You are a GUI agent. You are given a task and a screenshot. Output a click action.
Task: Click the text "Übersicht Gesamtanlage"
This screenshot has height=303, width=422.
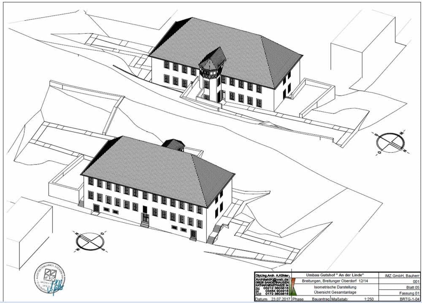click(x=335, y=292)
